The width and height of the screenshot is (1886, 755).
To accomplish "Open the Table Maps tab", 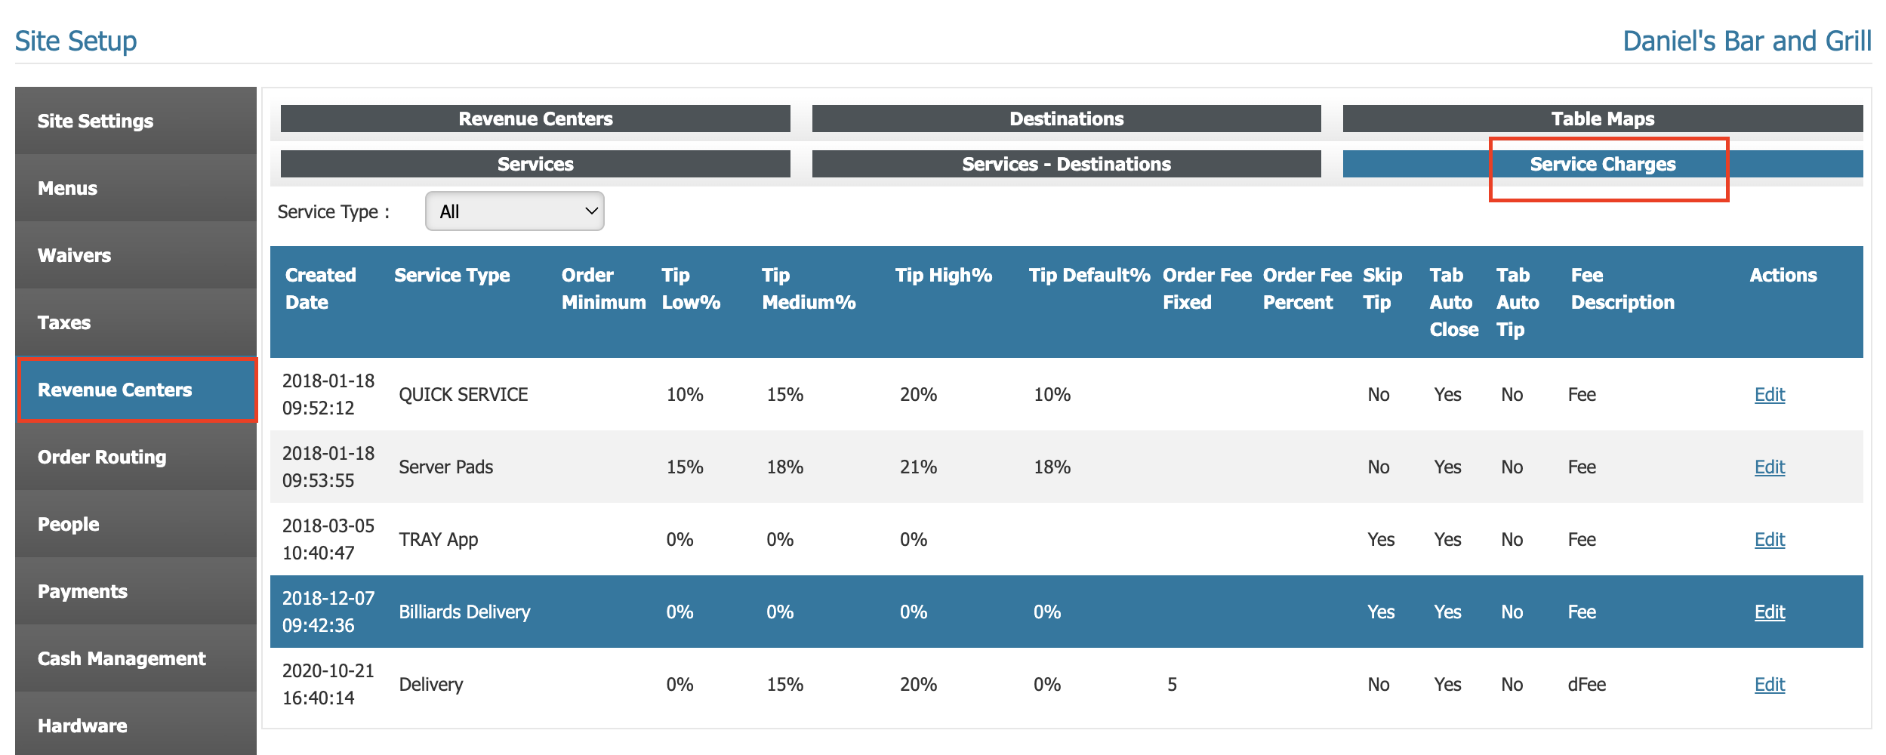I will (1602, 119).
